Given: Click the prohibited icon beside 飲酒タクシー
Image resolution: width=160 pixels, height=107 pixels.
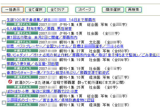Looking at the screenshot, I should click(10, 81).
